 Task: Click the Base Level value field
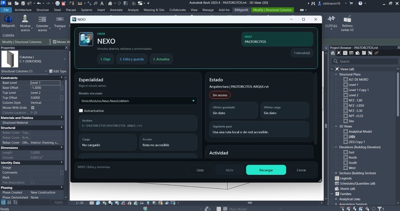pyautogui.click(x=45, y=83)
